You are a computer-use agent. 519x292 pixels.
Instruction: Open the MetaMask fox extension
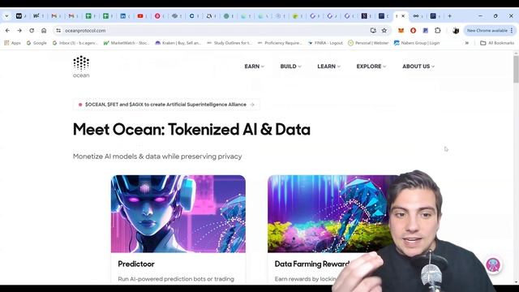tap(401, 31)
